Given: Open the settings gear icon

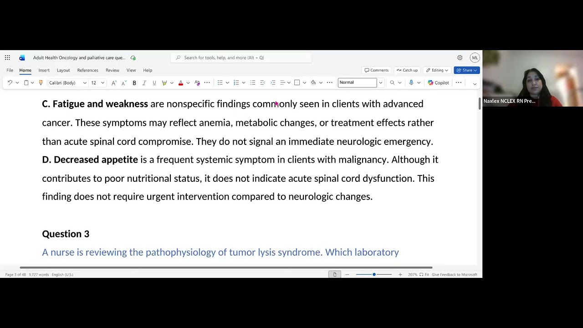Looking at the screenshot, I should point(460,58).
